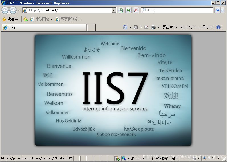
Task: Open the 建议网站 suggested sites link
Action: [x=41, y=19]
